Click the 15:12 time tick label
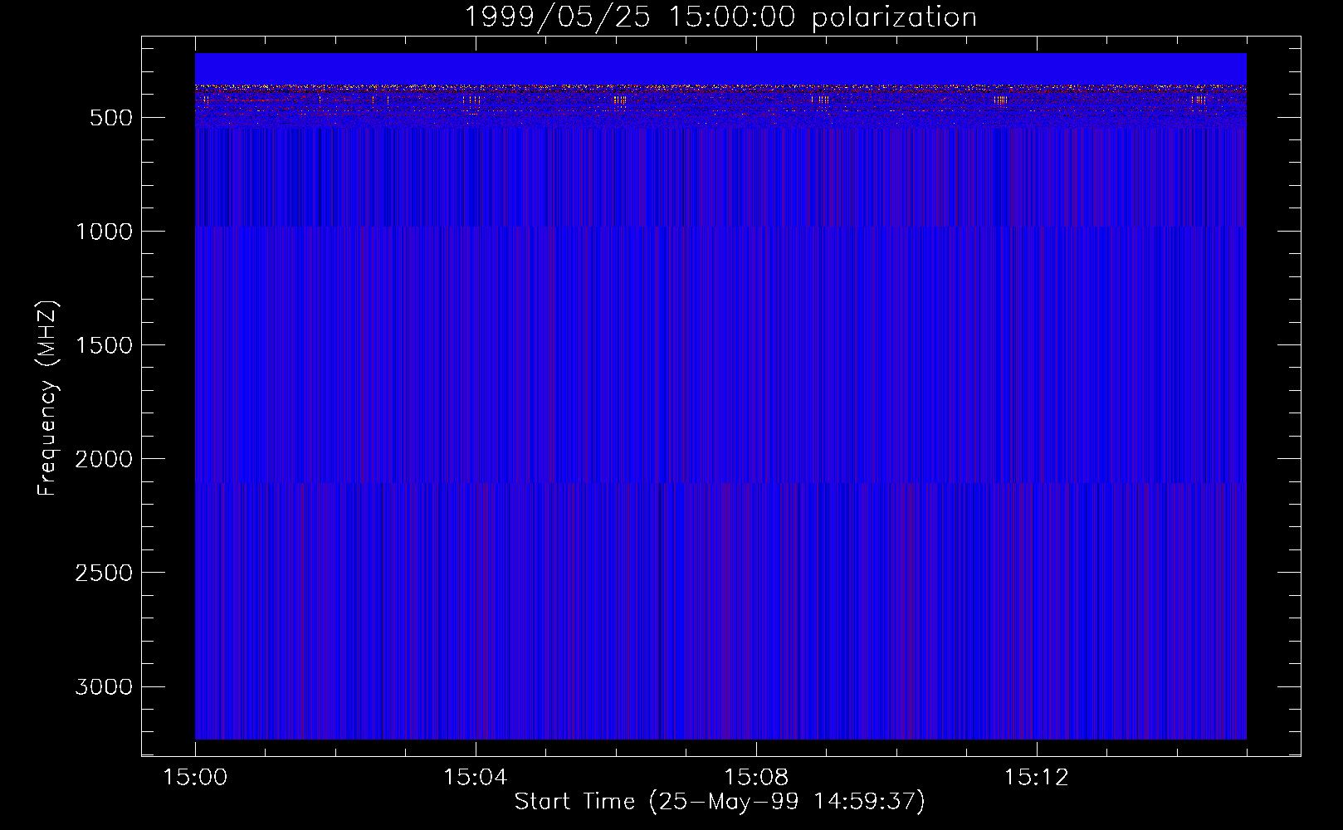 1035,778
